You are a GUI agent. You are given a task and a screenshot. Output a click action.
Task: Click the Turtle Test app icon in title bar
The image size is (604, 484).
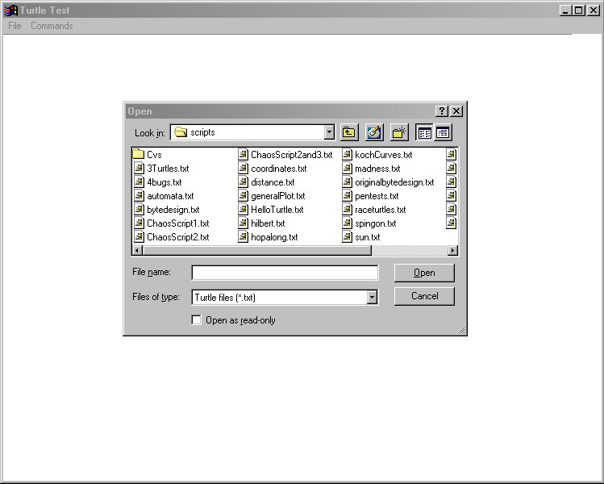(10, 10)
